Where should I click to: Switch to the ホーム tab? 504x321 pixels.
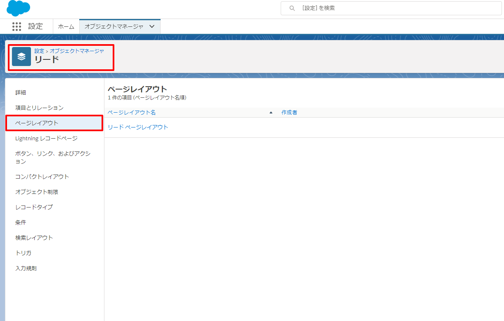[x=66, y=26]
